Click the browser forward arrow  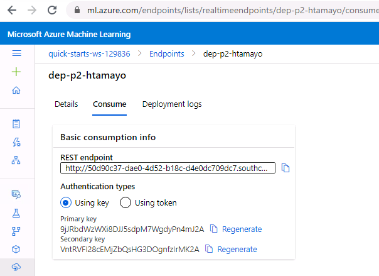point(32,10)
